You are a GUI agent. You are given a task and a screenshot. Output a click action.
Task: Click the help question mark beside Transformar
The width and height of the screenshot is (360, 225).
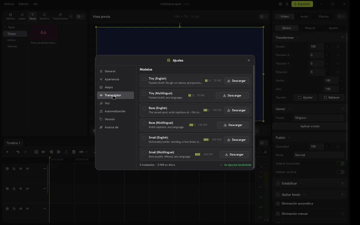pyautogui.click(x=342, y=37)
